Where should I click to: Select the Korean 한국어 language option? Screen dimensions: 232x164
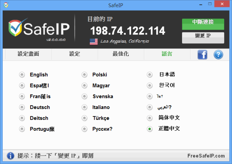(150, 85)
